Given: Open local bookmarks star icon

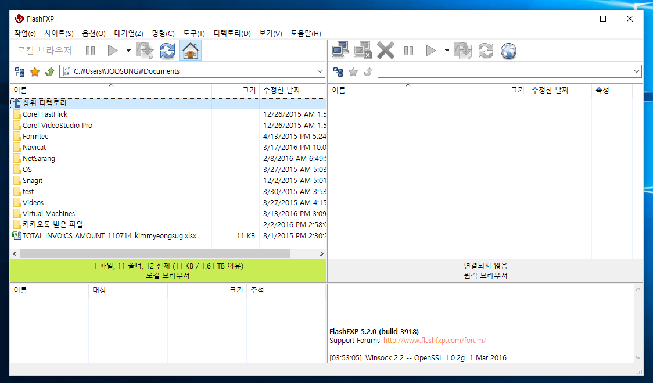Looking at the screenshot, I should pyautogui.click(x=35, y=72).
